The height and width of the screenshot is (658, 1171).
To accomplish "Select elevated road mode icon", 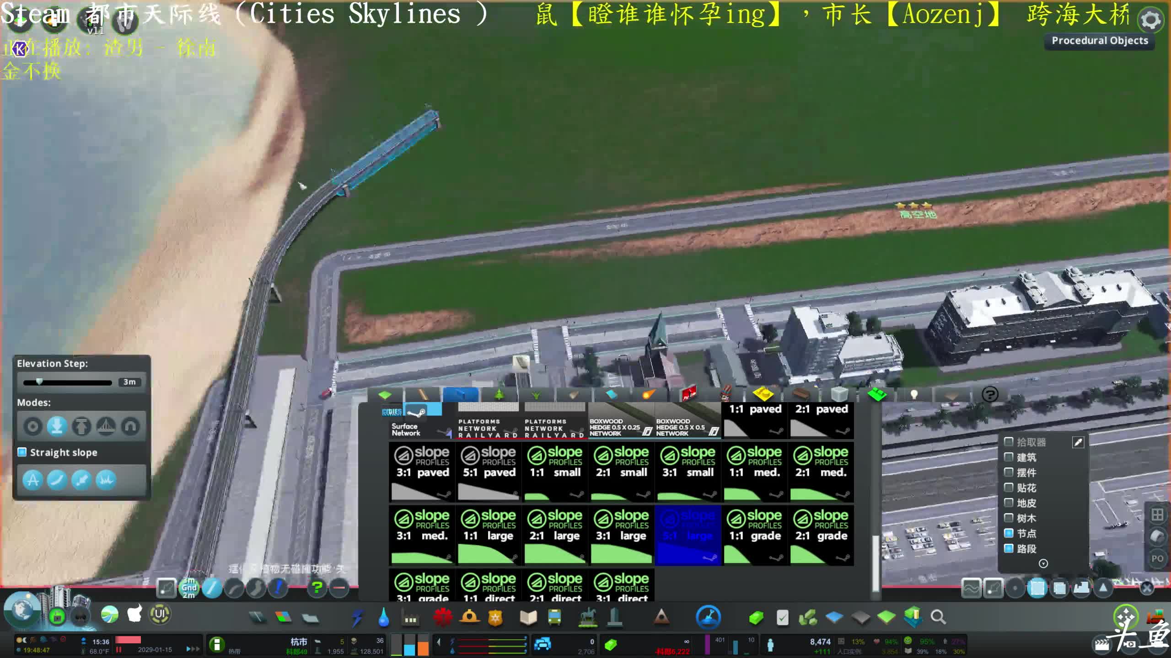I will coord(81,426).
